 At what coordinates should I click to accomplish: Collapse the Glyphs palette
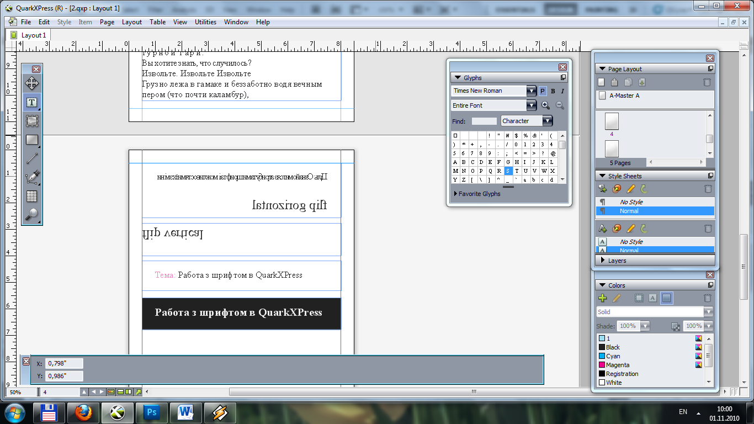457,78
